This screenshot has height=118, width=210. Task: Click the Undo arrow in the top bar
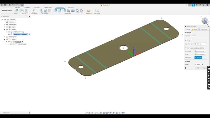pos(13,5)
